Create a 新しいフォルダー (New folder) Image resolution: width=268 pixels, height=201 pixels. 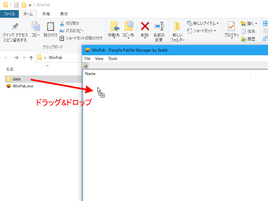pos(178,31)
